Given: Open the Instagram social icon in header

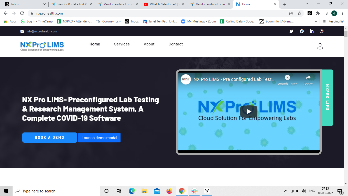Looking at the screenshot, I should pos(321,31).
